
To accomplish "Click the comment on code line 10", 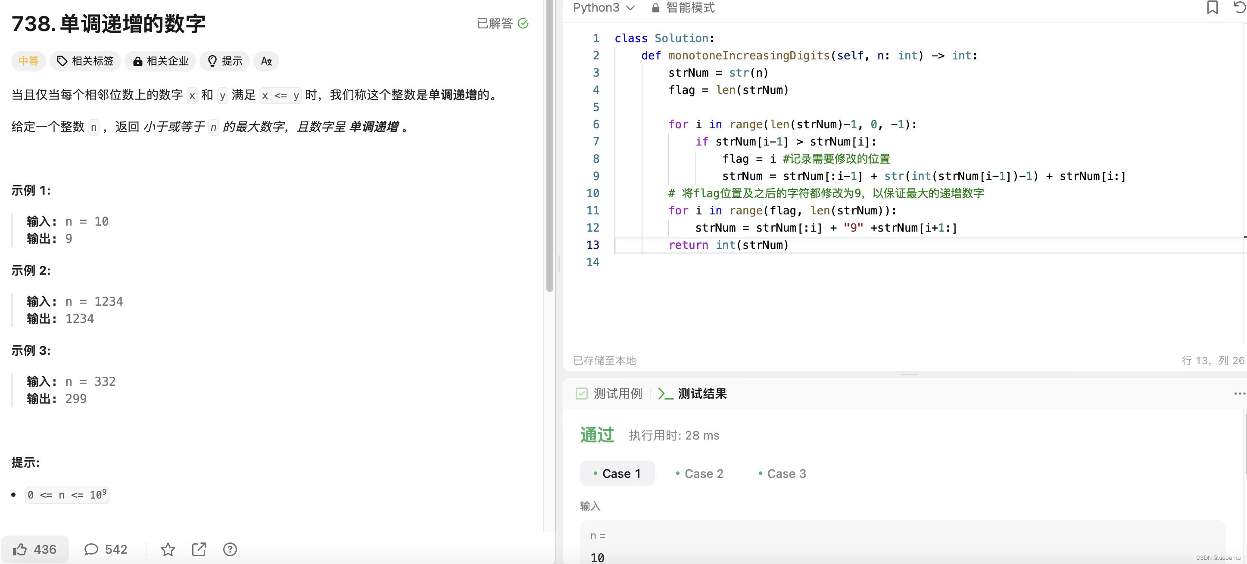I will [x=826, y=193].
